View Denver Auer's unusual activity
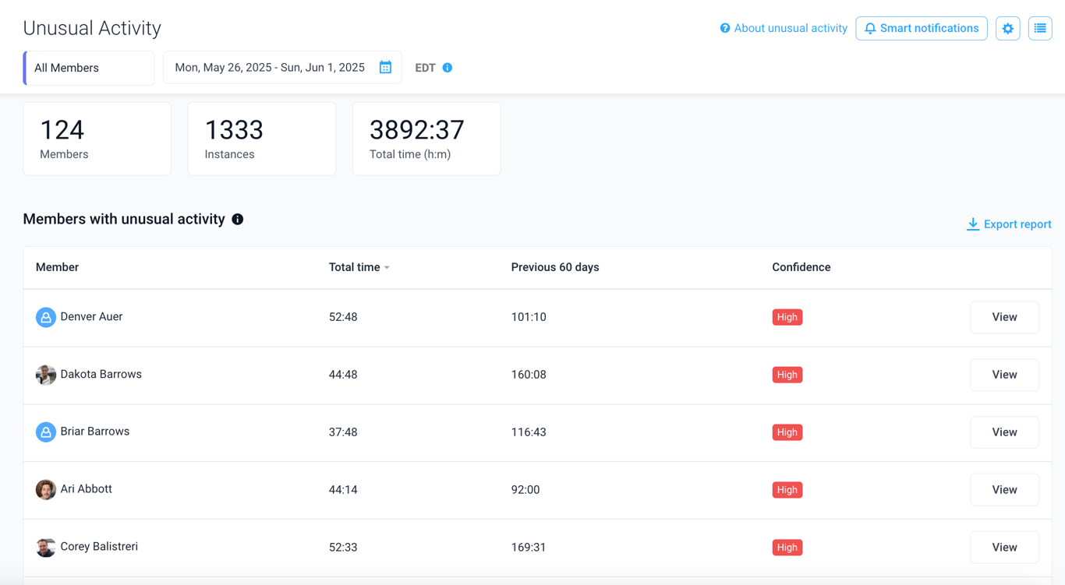 1004,317
